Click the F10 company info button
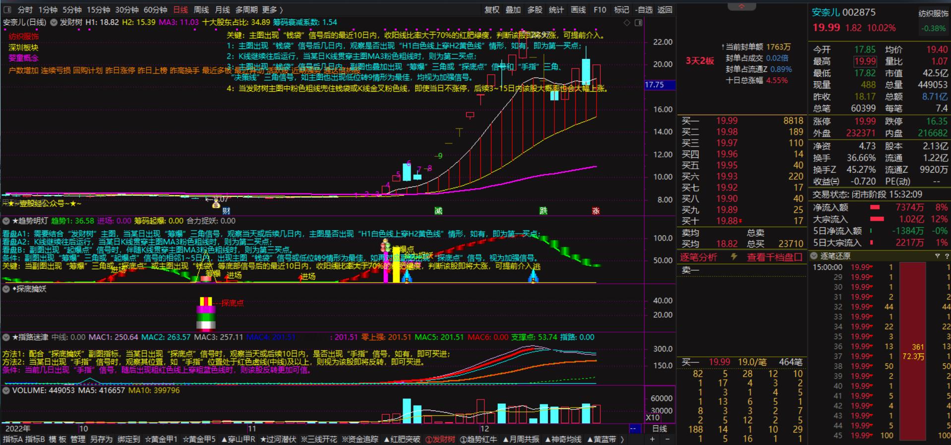The image size is (951, 445). point(600,9)
